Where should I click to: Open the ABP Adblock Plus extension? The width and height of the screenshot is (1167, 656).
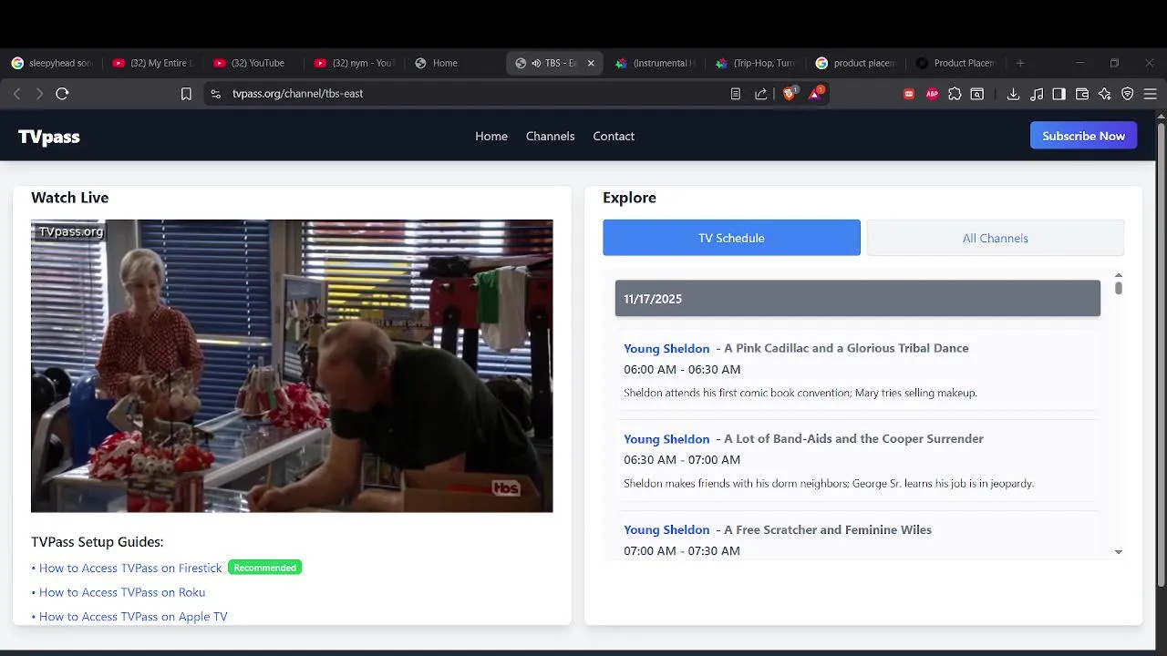point(932,94)
